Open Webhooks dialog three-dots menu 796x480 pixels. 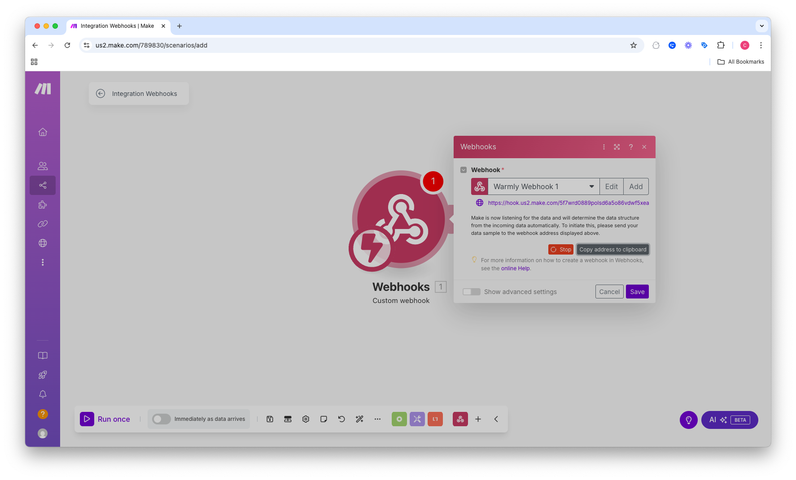coord(604,147)
